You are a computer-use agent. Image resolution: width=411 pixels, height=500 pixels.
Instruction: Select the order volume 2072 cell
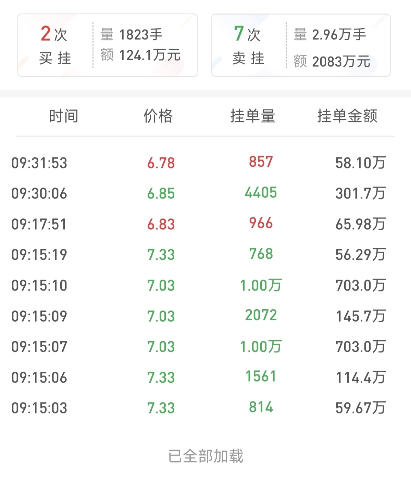coord(261,315)
